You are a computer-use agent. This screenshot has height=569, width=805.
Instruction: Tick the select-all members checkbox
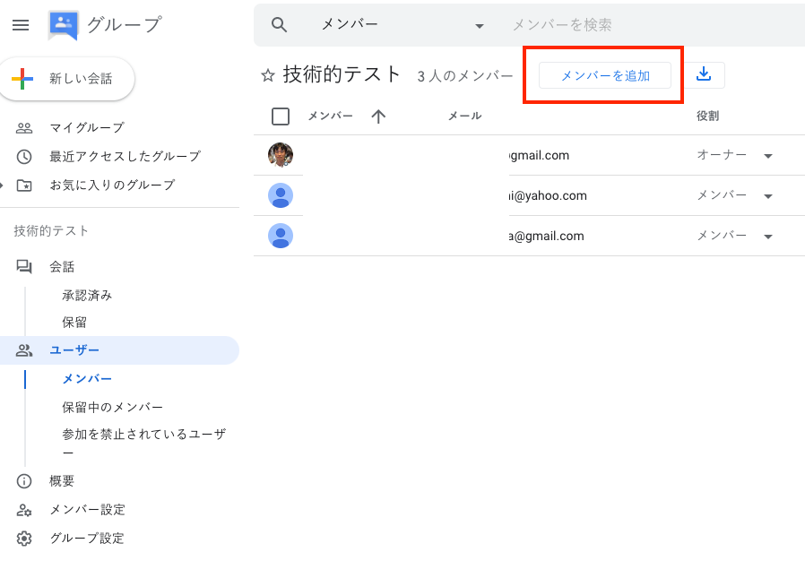point(281,116)
